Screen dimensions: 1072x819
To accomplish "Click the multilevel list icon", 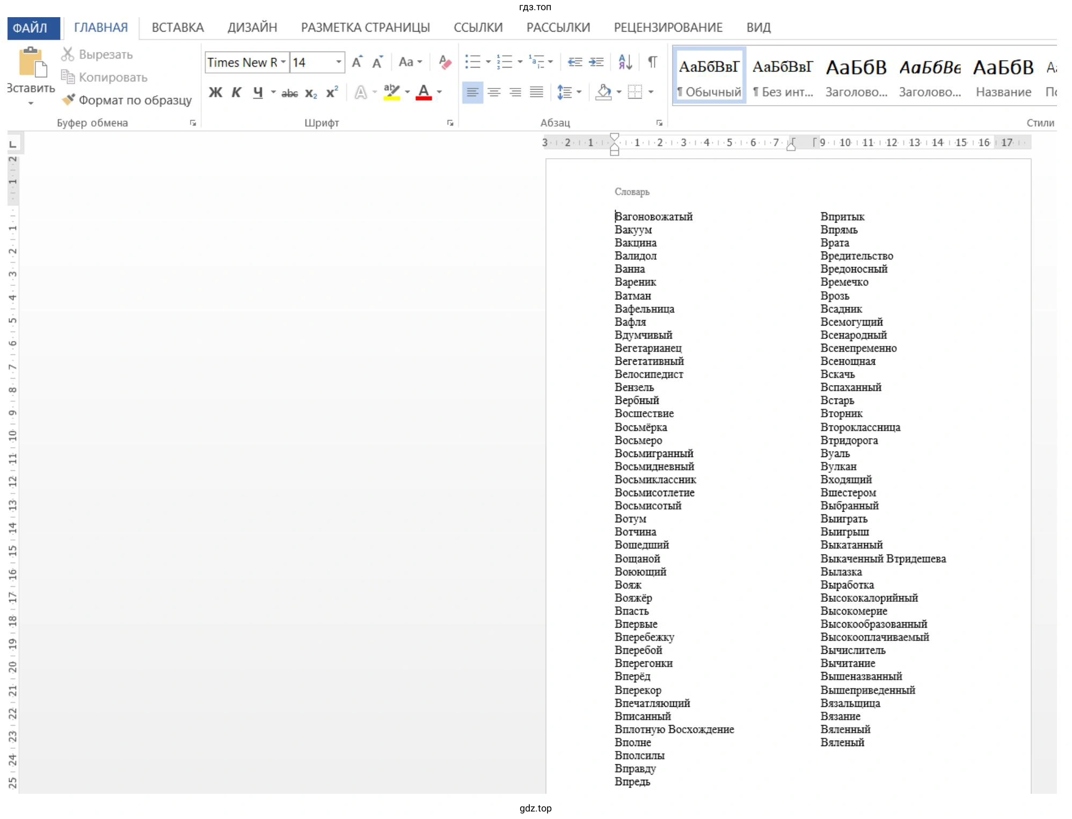I will (536, 62).
